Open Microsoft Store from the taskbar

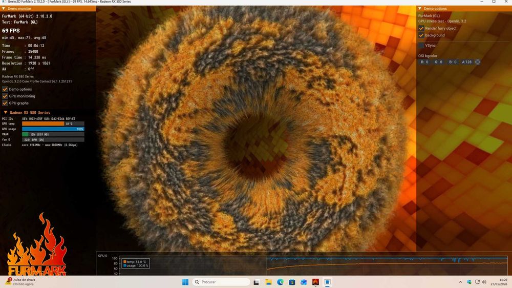292,282
